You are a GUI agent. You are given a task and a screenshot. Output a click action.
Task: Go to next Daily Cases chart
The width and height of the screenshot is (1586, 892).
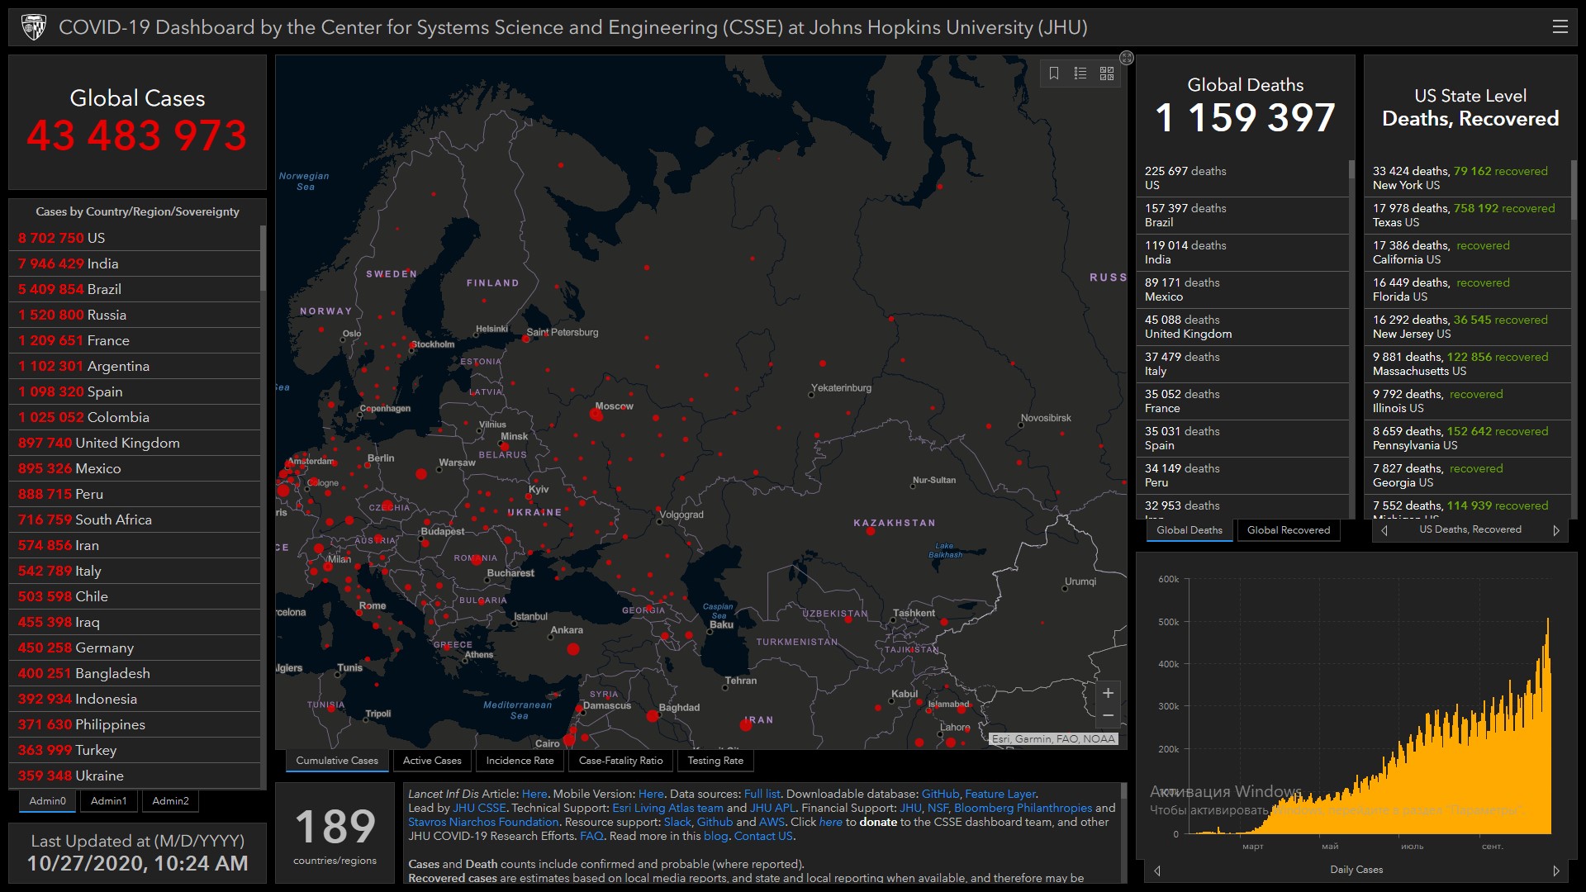(1556, 871)
